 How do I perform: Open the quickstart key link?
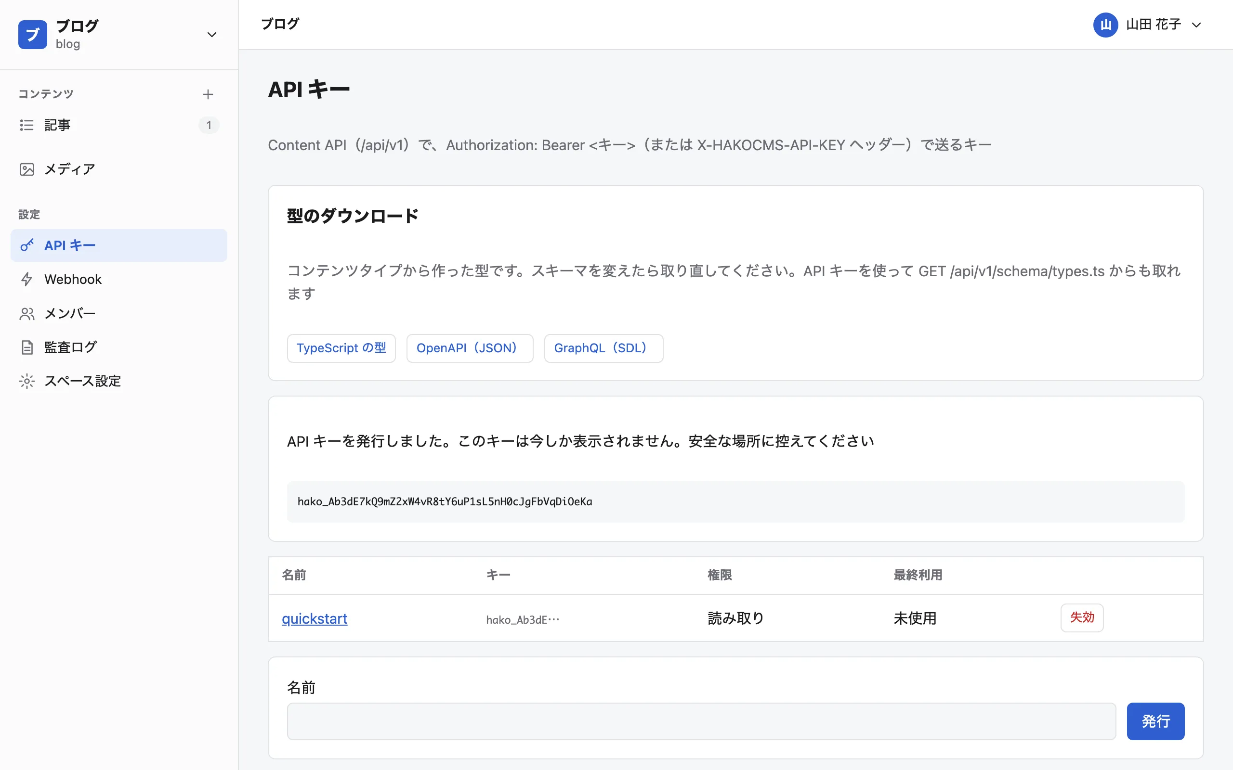315,618
